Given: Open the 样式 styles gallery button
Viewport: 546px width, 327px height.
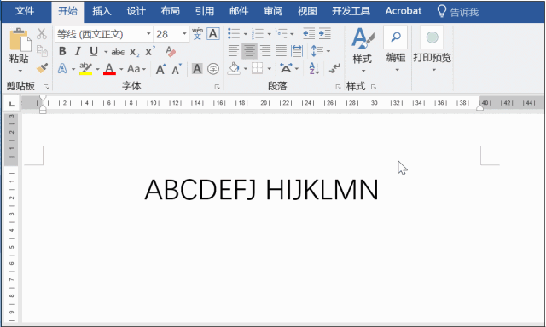Looking at the screenshot, I should click(x=362, y=49).
